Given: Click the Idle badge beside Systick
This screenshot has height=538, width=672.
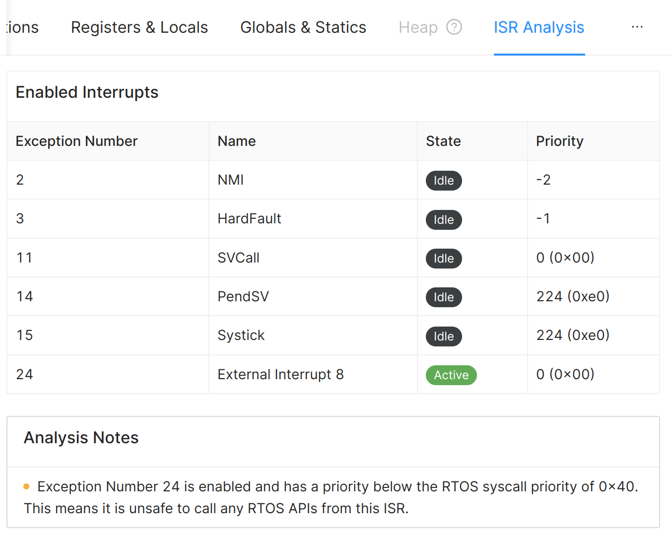Looking at the screenshot, I should click(x=444, y=336).
